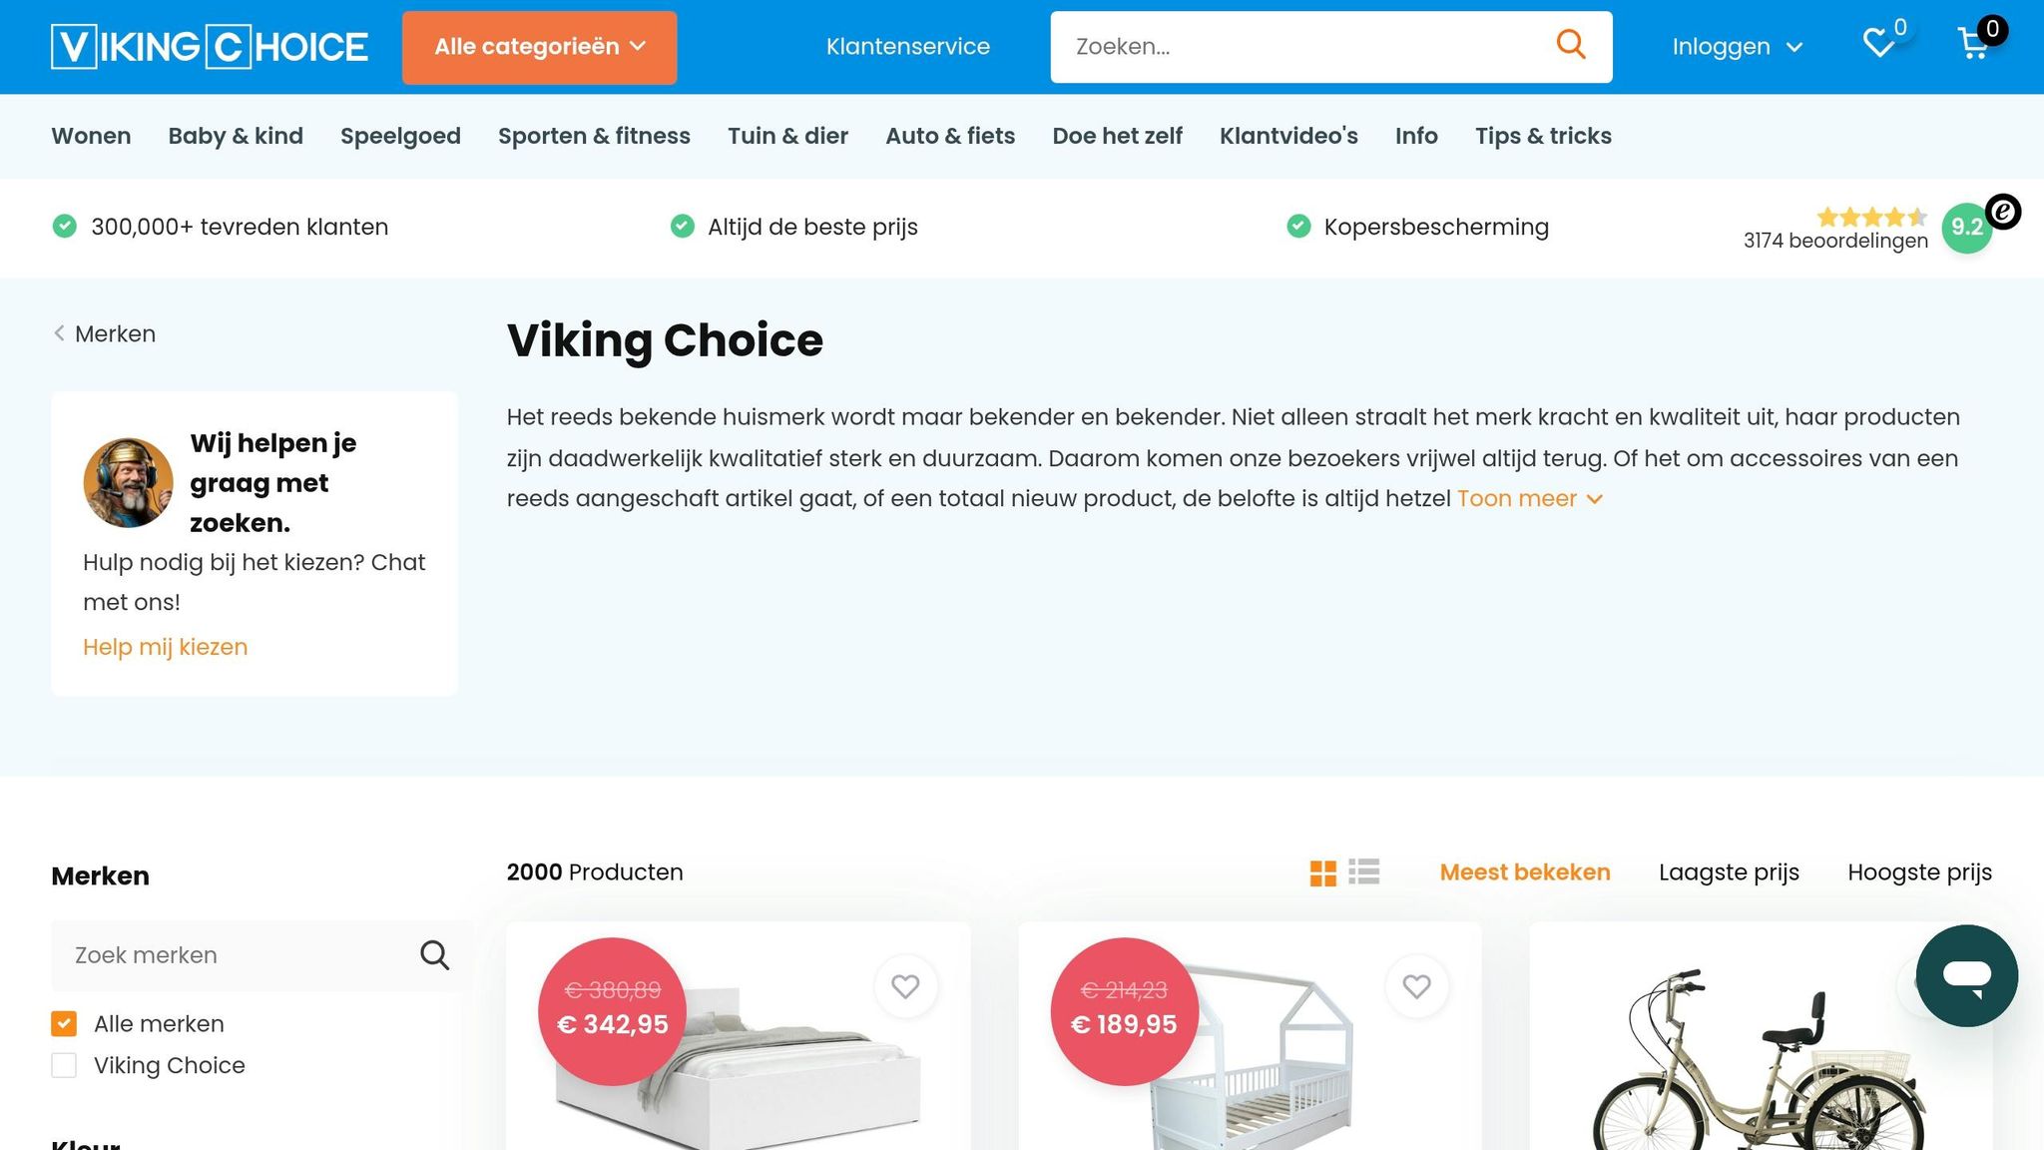This screenshot has height=1150, width=2044.
Task: Click the Help mij kiezen link
Action: [165, 647]
